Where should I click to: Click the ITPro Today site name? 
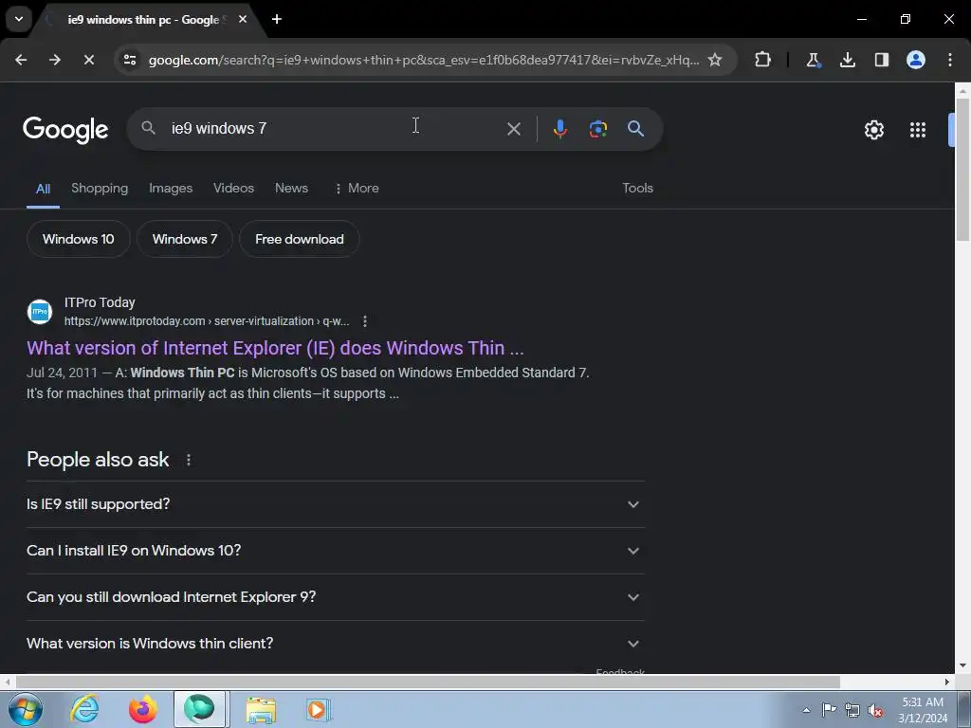pyautogui.click(x=100, y=302)
